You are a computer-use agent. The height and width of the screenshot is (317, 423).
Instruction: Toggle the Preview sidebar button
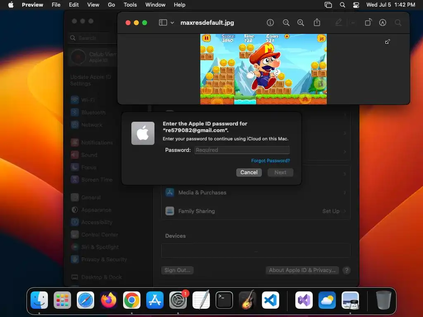(x=163, y=23)
